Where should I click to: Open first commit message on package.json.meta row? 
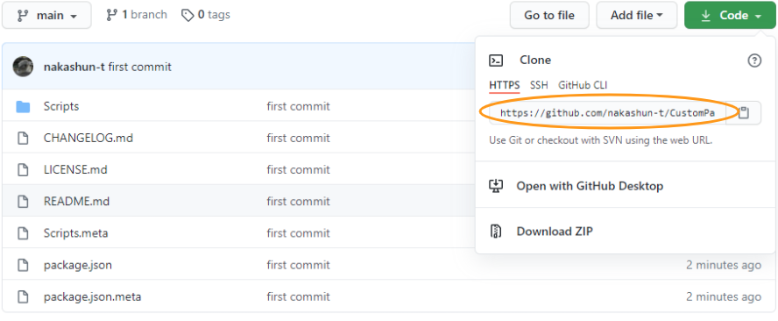tap(298, 297)
